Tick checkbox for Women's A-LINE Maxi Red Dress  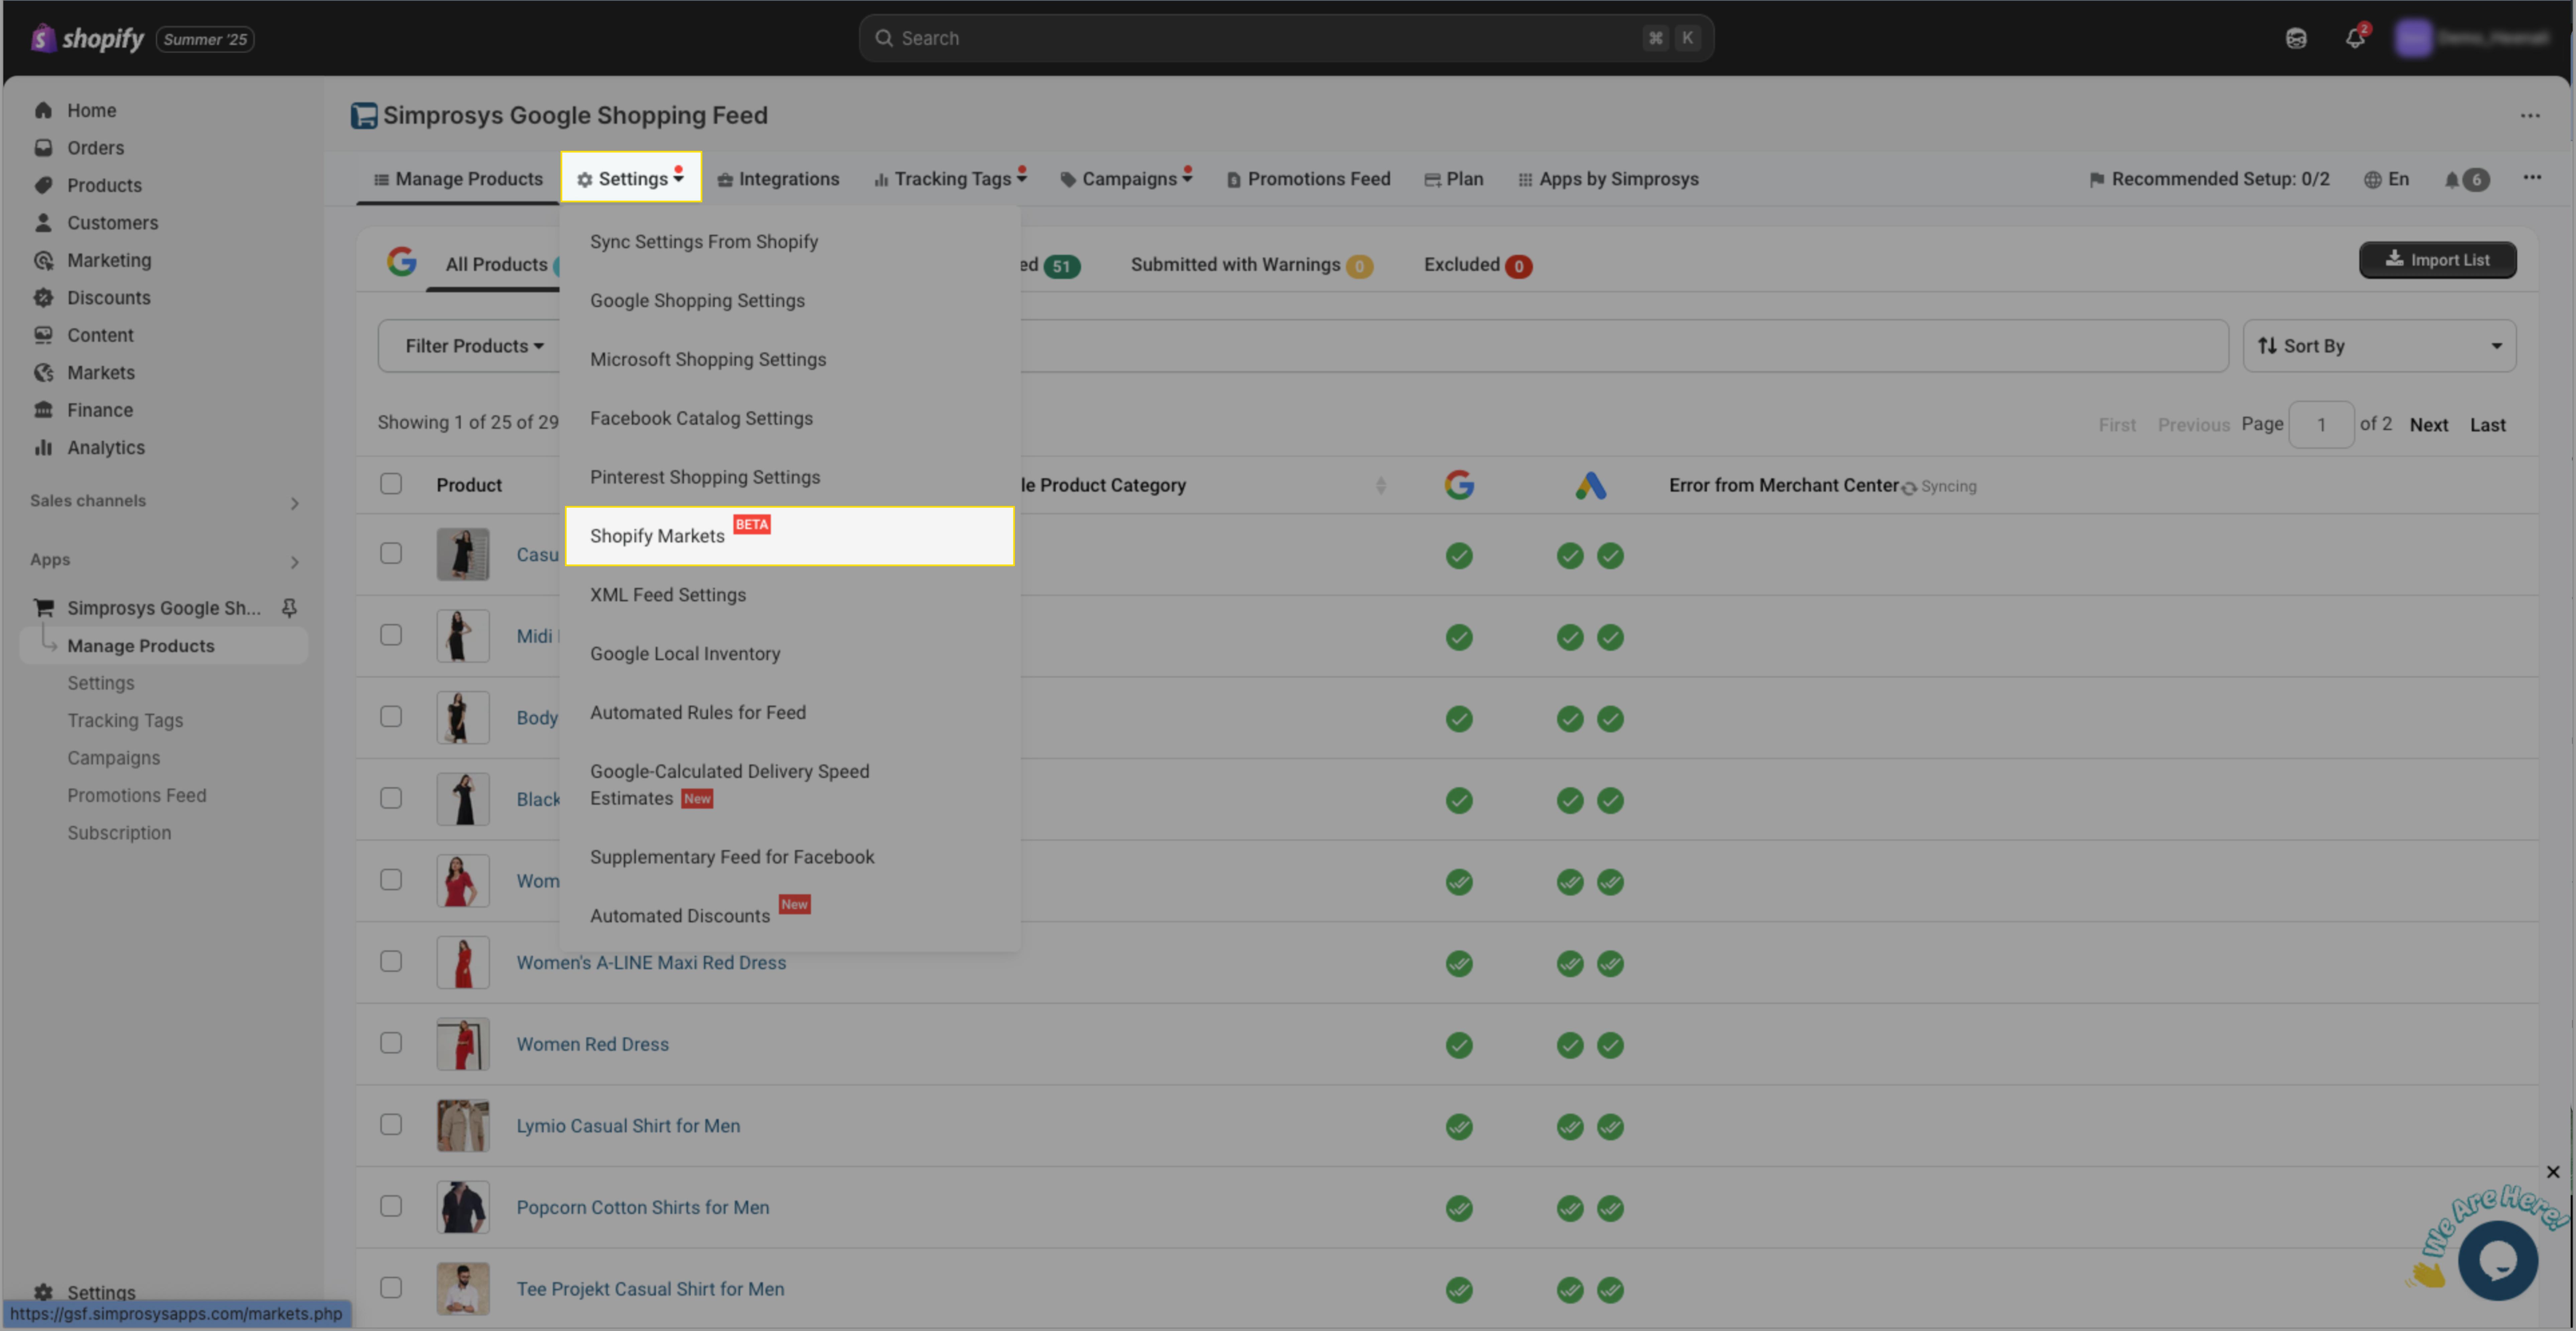tap(391, 962)
